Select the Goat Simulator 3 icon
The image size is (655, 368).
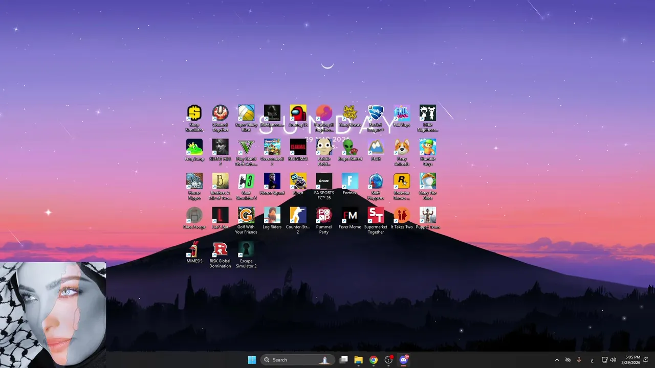[246, 187]
